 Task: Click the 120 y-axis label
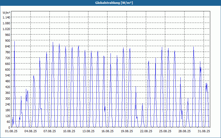click(8, 116)
